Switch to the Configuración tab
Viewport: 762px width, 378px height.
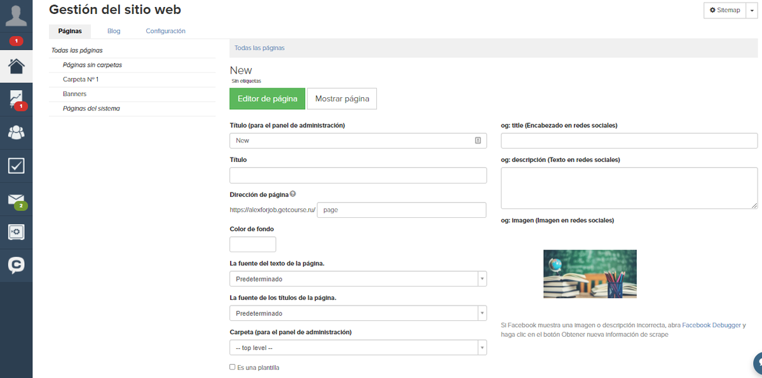pos(166,31)
